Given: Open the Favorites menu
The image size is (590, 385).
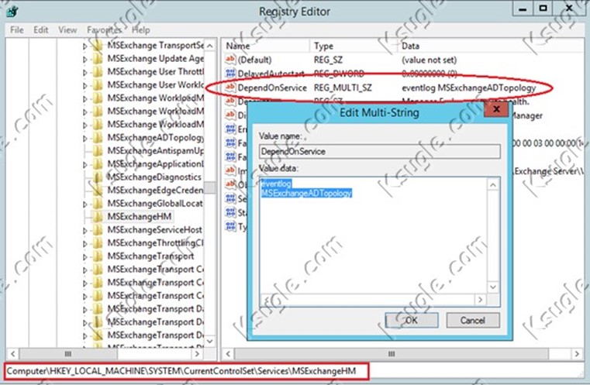Looking at the screenshot, I should [104, 29].
